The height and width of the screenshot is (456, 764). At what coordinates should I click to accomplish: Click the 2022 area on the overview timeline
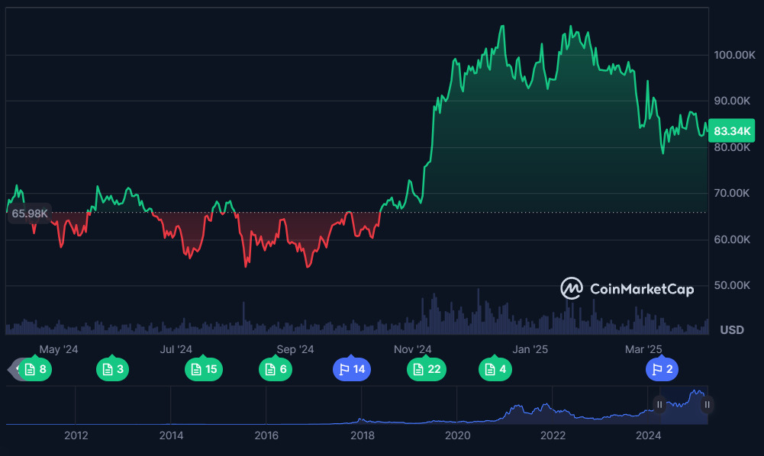(553, 435)
